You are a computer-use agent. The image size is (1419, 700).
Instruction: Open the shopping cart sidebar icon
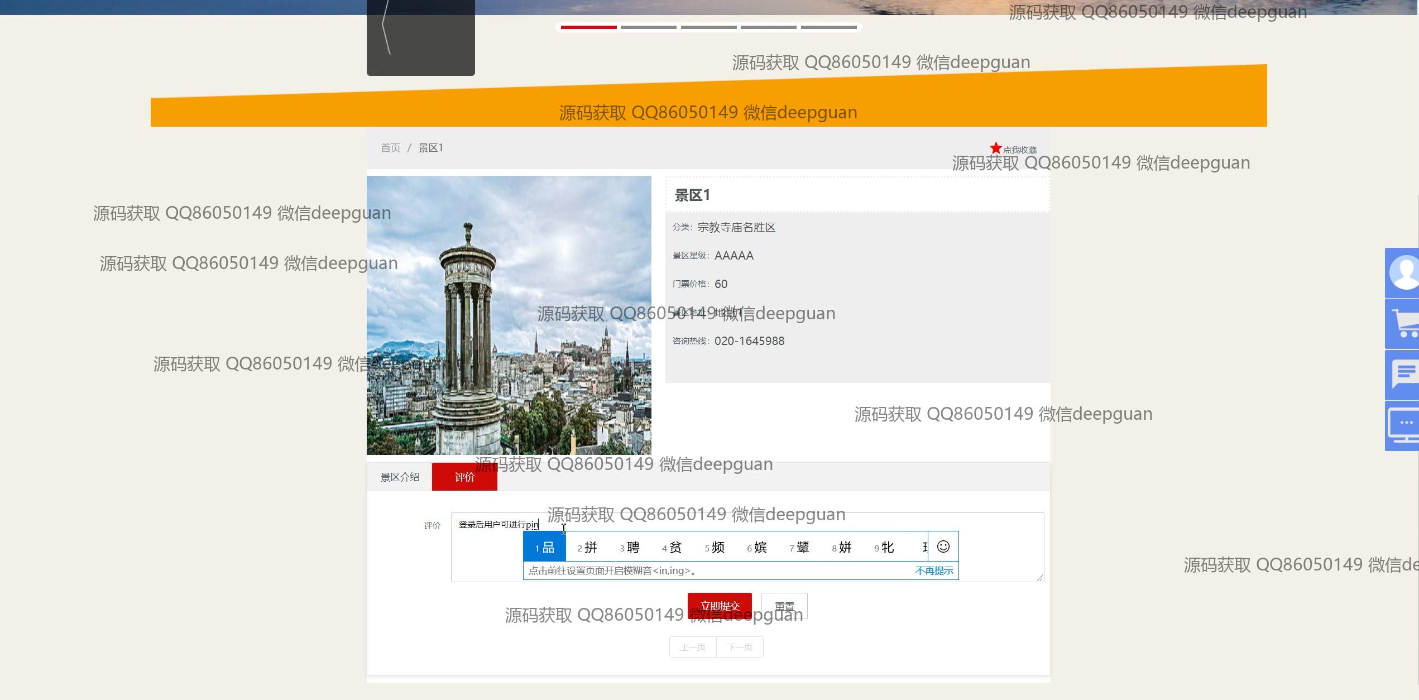click(x=1402, y=324)
